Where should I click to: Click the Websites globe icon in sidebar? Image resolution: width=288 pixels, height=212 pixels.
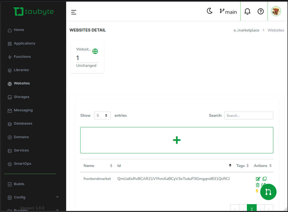(x=10, y=84)
